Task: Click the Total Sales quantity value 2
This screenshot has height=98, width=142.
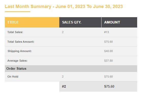Action: click(x=63, y=32)
